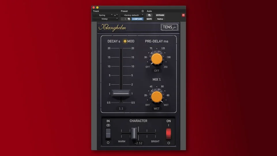Click the mono circle icon below IN switch
This screenshot has height=156, width=277.
coord(108,142)
